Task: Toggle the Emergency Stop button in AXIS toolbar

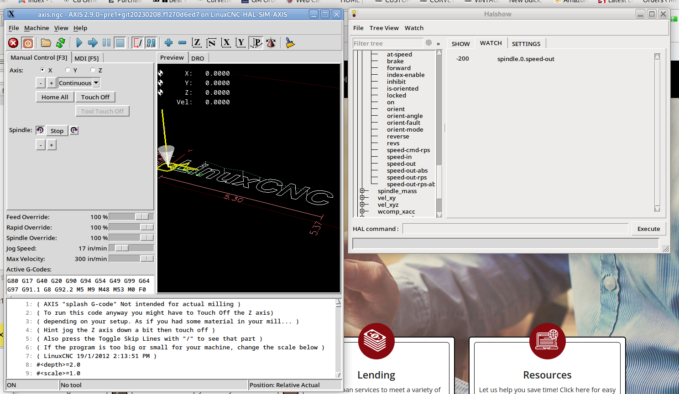Action: pyautogui.click(x=13, y=43)
